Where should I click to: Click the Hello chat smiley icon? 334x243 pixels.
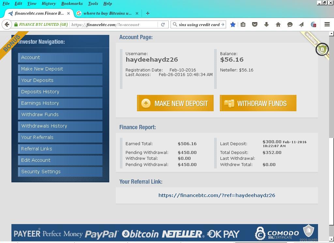pos(290,24)
